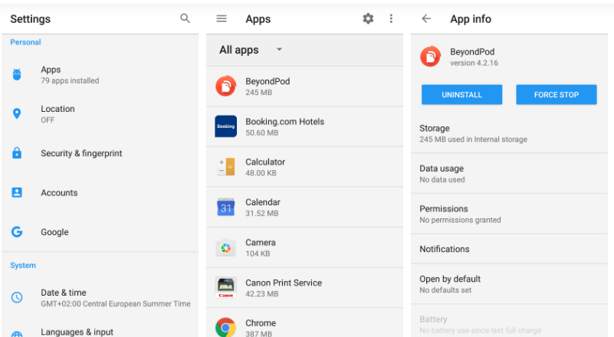This screenshot has height=337, width=614.
Task: Tap the BeyondPod icon in the apps list
Action: coord(225,87)
